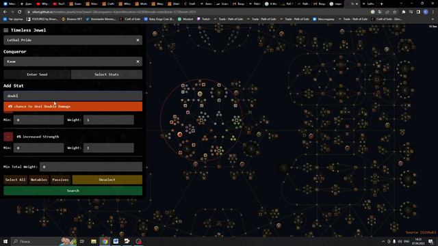The width and height of the screenshot is (438, 246).
Task: Open File Explorer from the taskbar
Action: tap(94, 241)
